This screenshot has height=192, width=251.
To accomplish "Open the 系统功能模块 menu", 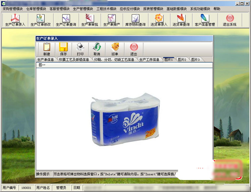I will pos(200,9).
